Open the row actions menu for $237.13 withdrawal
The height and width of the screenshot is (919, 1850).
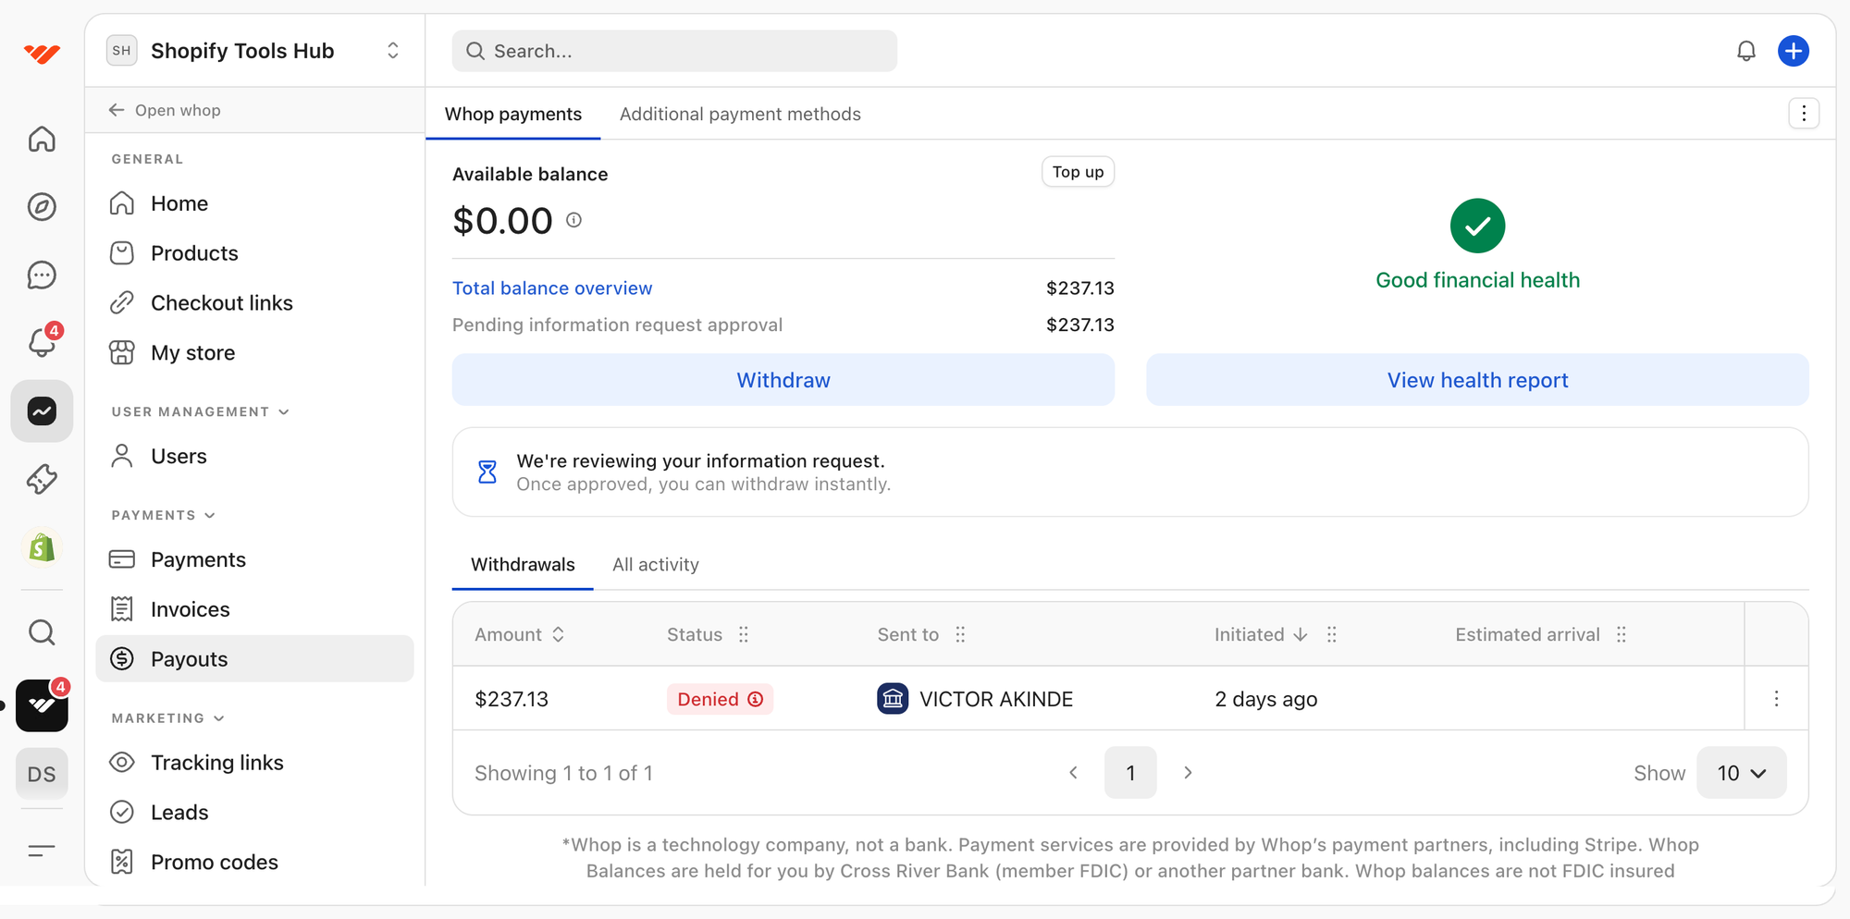(1775, 699)
